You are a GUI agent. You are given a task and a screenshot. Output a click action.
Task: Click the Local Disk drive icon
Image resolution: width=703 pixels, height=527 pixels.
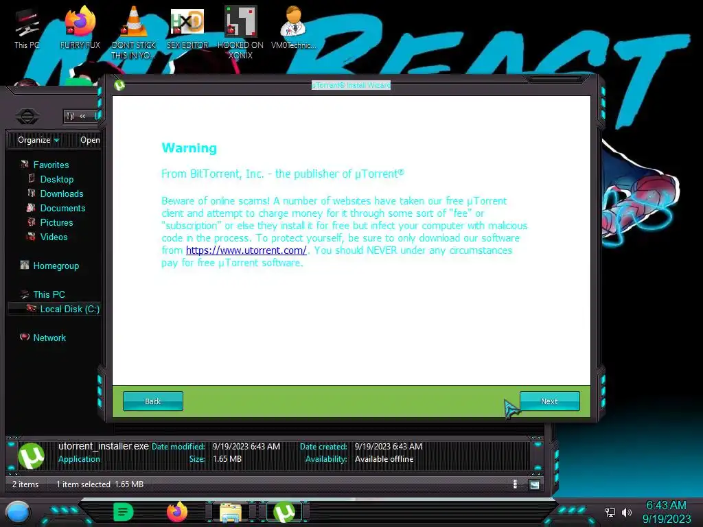click(x=32, y=308)
